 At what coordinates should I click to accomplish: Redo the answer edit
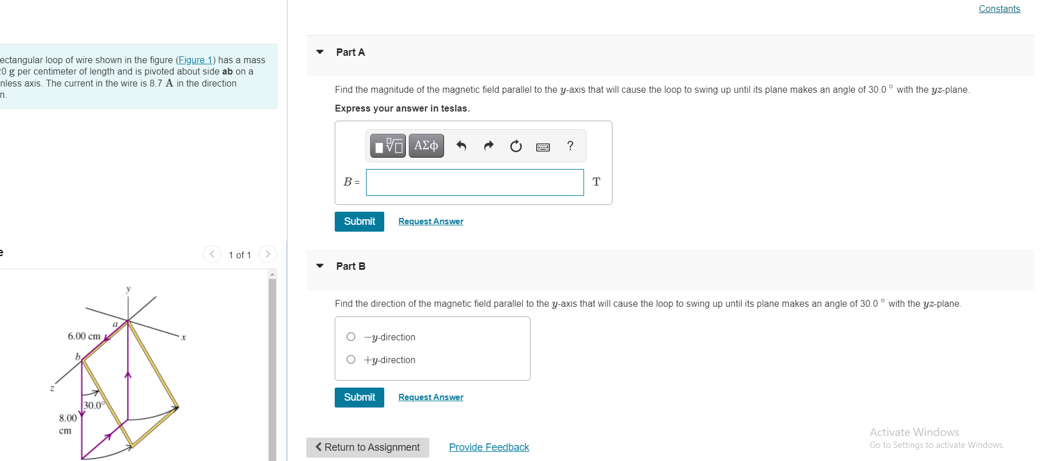point(488,146)
